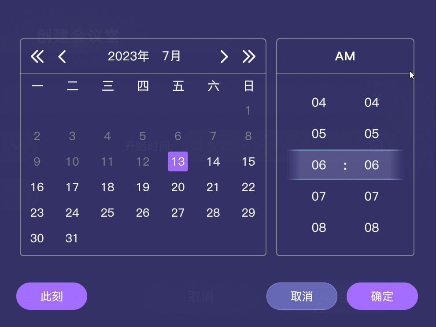Select July 13 in the calendar

[177, 162]
